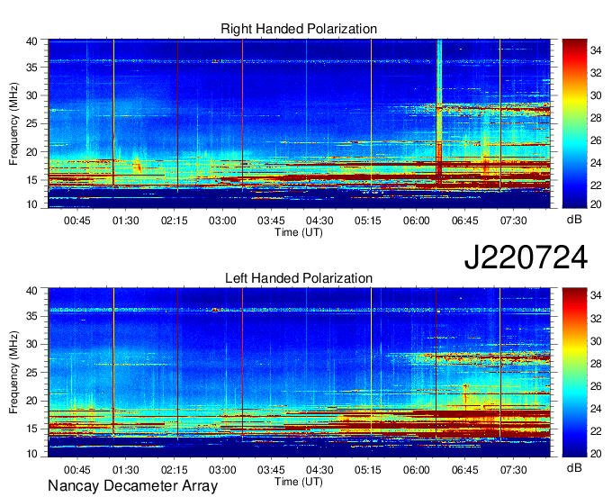The height and width of the screenshot is (497, 612).
Task: Click 20 MHz tick on Right Handed frequency axis
Action: click(32, 152)
